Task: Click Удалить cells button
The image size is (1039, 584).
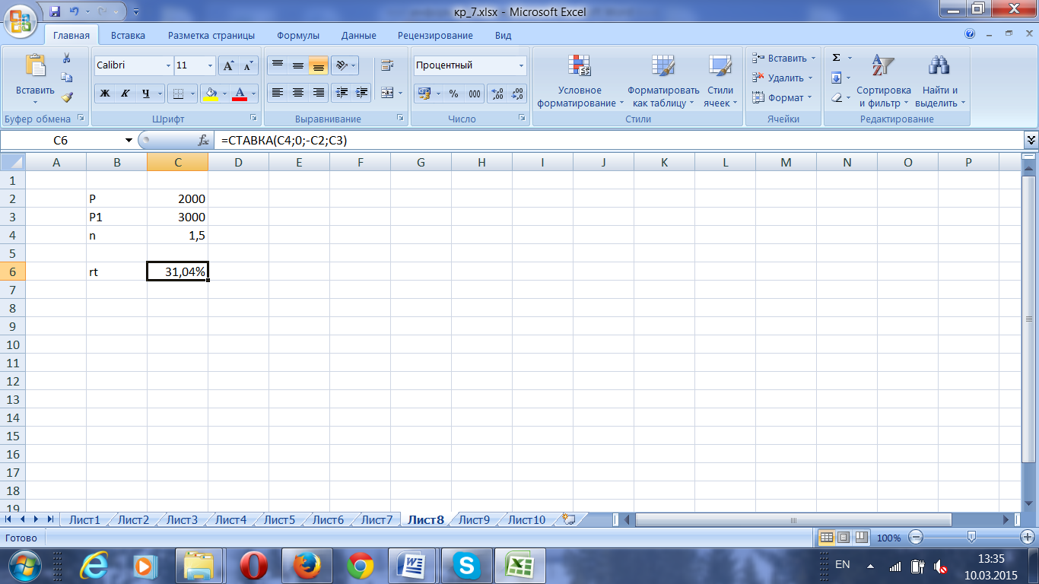Action: (x=782, y=78)
